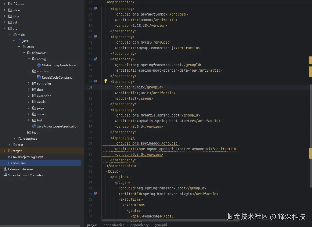Click the controller package icon
This screenshot has width=312, height=227.
34,83
